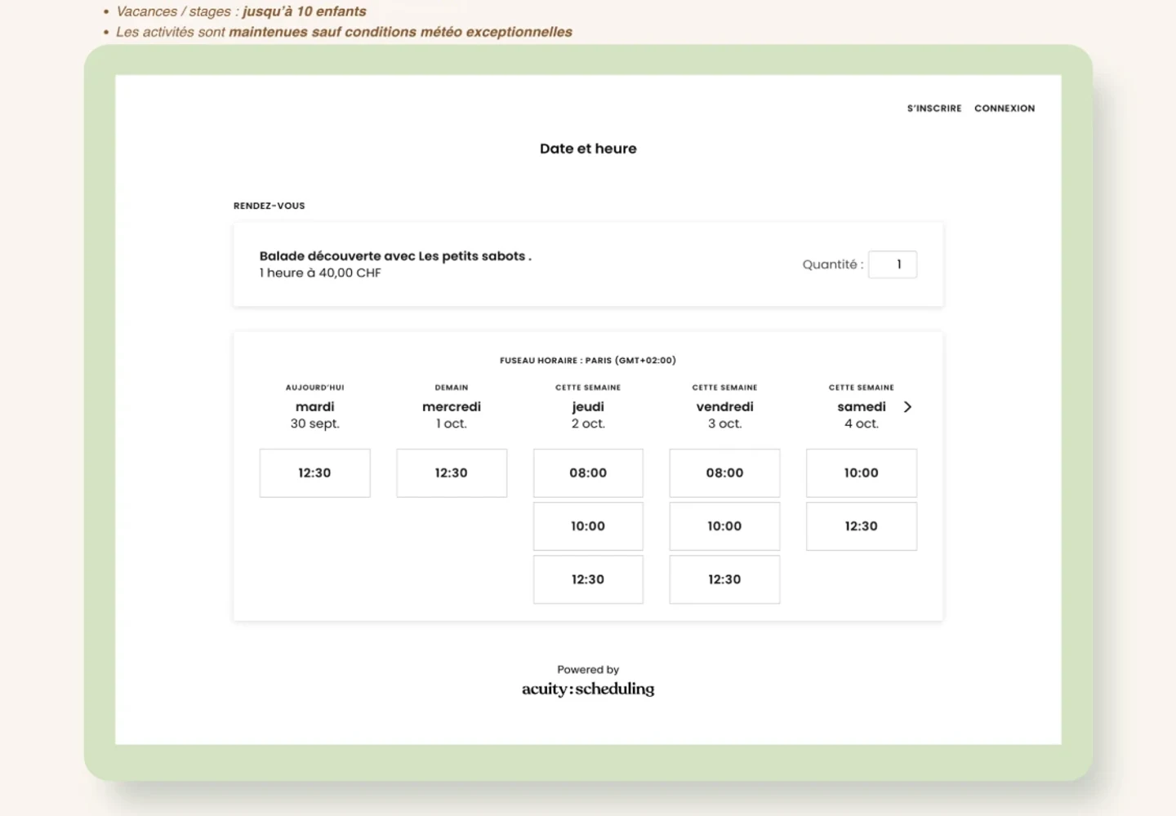The height and width of the screenshot is (816, 1176).
Task: Open the CONNEXION login link
Action: click(x=1004, y=109)
